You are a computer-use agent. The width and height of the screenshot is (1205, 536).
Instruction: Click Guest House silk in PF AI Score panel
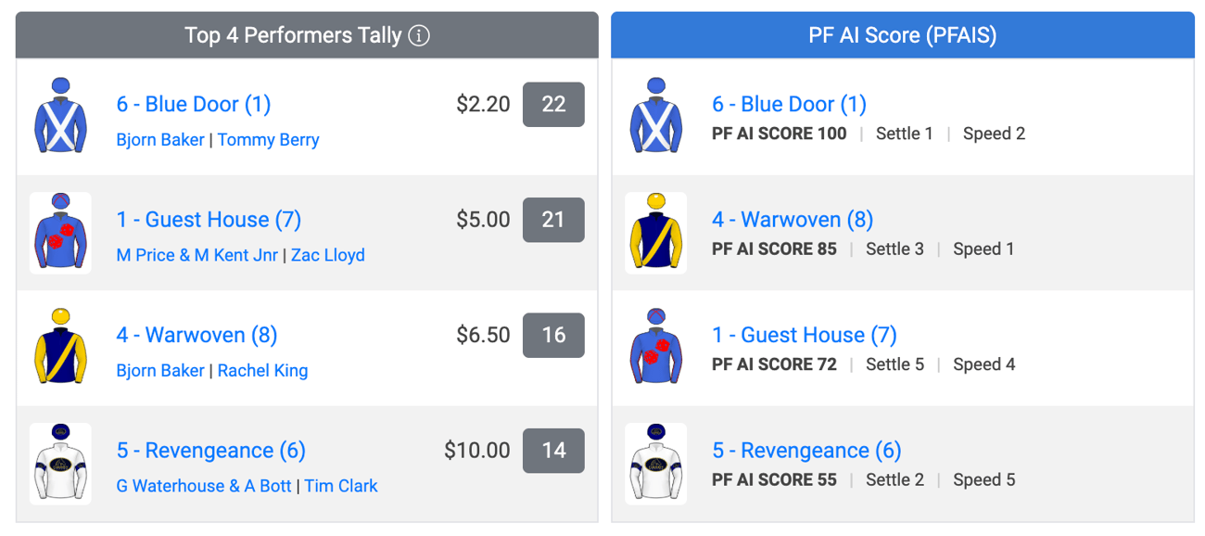tap(656, 347)
